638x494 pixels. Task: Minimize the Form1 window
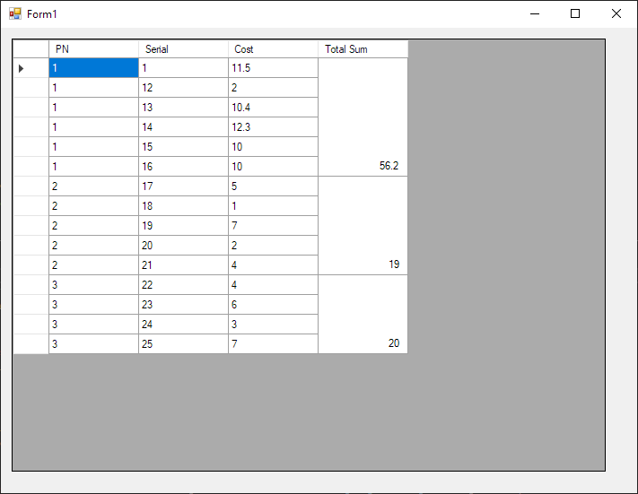[x=535, y=13]
